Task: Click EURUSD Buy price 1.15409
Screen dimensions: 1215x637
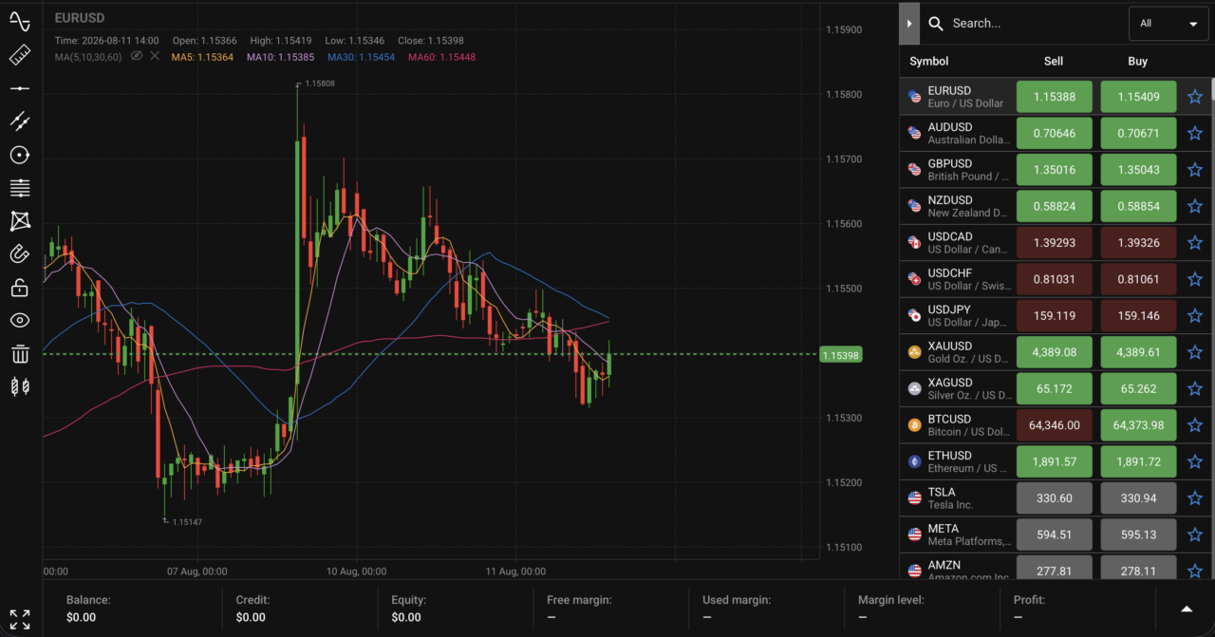Action: click(1138, 97)
